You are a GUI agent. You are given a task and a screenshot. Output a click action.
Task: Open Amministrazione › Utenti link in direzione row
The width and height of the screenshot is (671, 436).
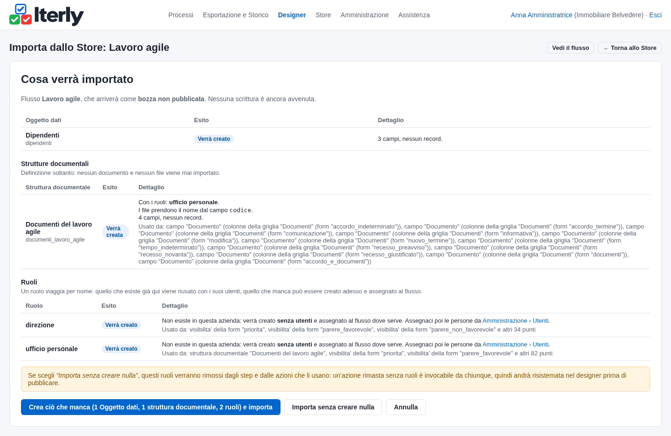pos(515,321)
